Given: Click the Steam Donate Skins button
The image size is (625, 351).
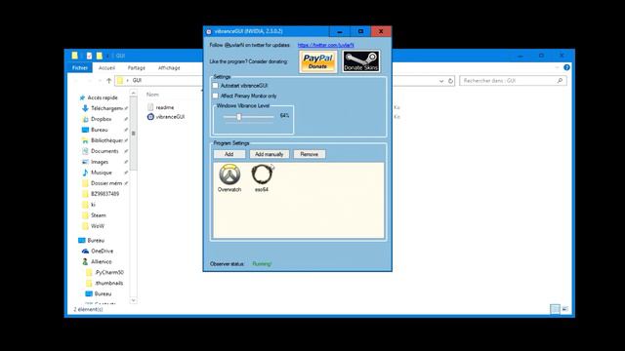Looking at the screenshot, I should pos(360,61).
